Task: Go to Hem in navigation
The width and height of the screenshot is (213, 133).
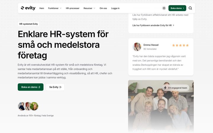Action: tap(42, 8)
